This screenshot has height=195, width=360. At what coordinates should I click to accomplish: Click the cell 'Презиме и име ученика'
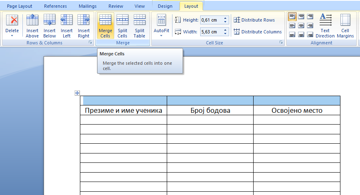[124, 110]
